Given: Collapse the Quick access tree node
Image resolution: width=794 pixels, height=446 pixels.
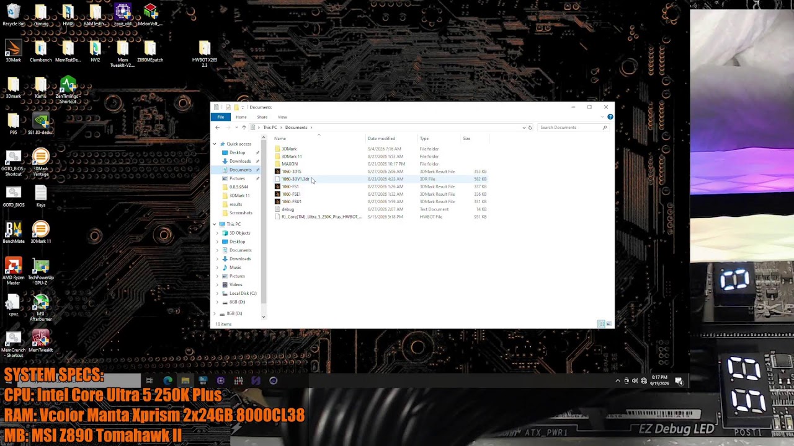Looking at the screenshot, I should click(215, 144).
